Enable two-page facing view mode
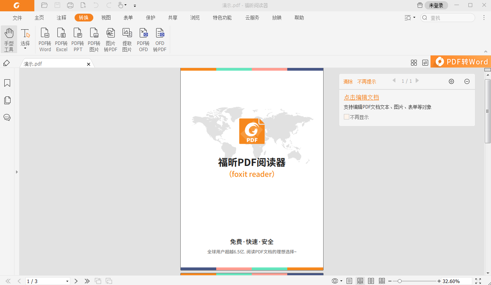The image size is (491, 285). [x=370, y=280]
